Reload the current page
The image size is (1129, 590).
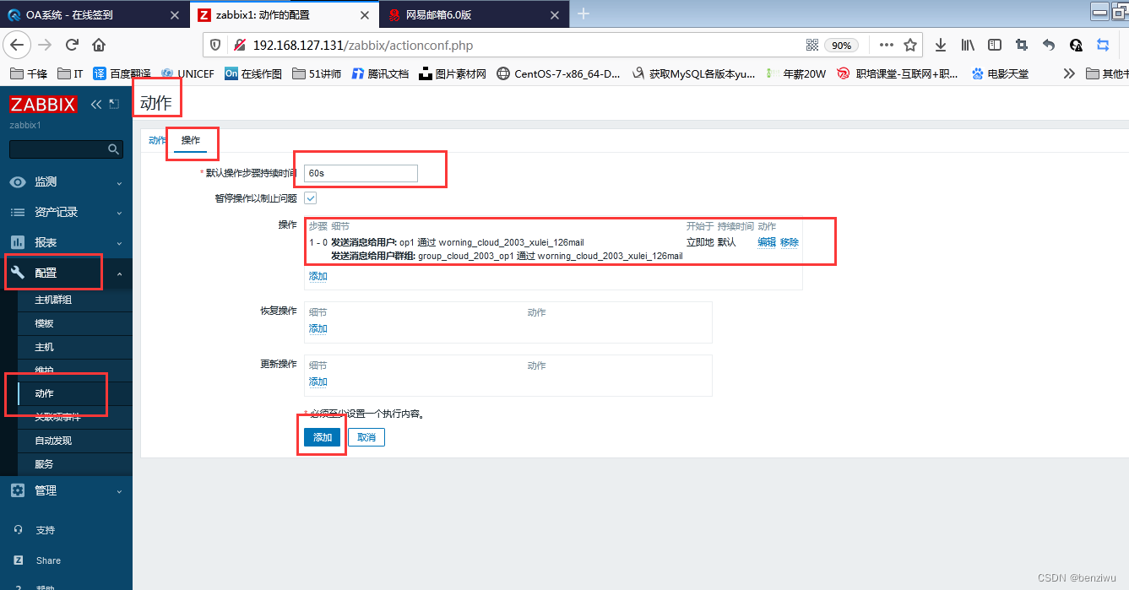pos(72,45)
